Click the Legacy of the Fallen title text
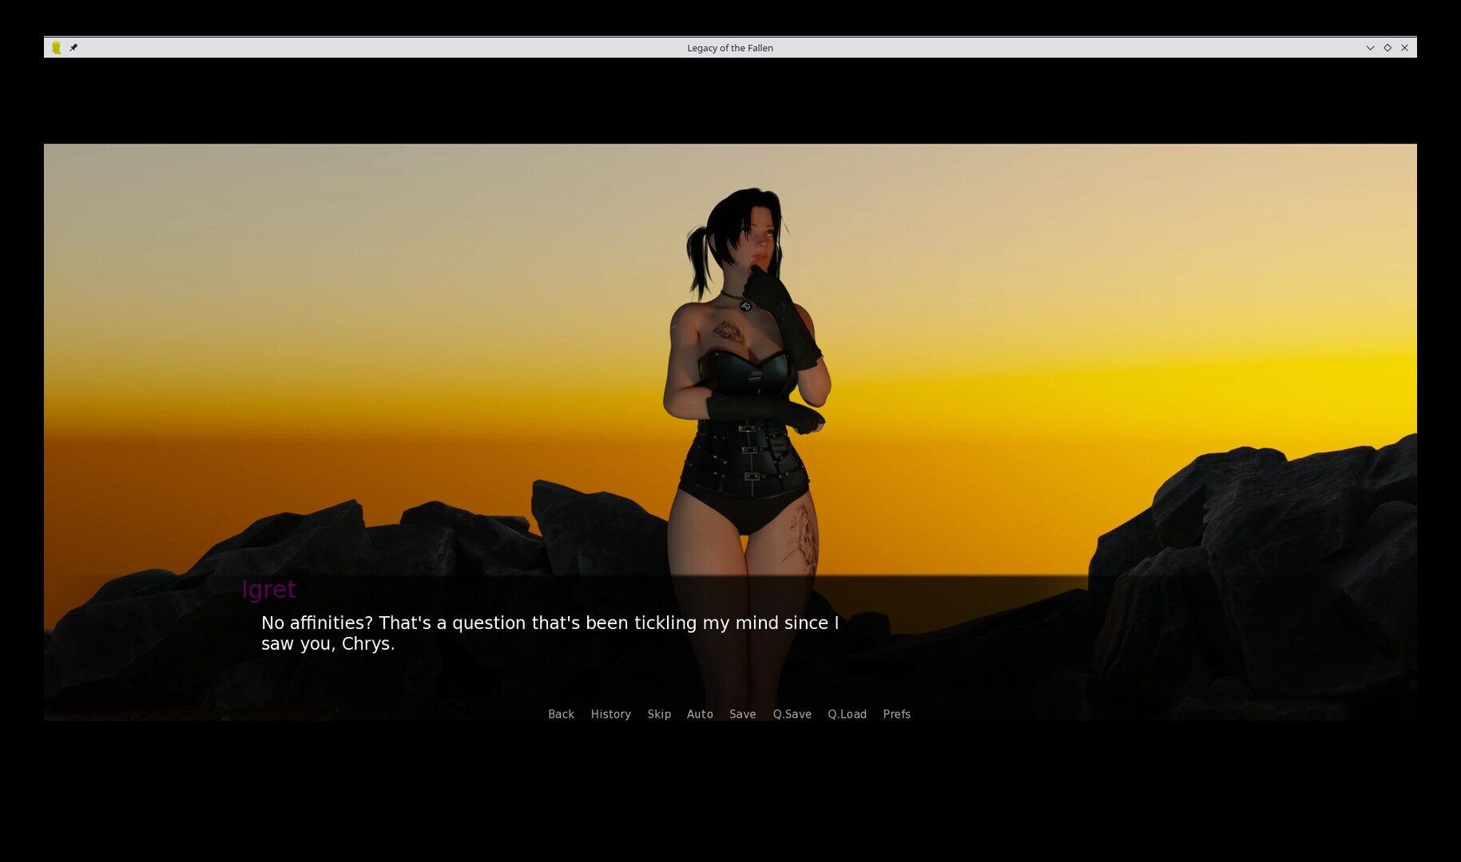Screen dimensions: 1461x862 pos(729,47)
